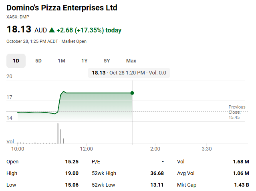Click the tallest volume bar in the chart
The height and width of the screenshot is (191, 256).
pos(58,133)
